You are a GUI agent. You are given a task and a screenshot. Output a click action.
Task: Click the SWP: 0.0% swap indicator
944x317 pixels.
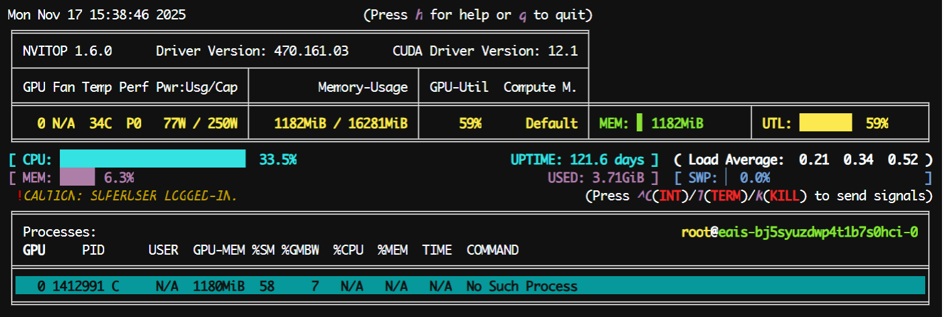coord(728,178)
